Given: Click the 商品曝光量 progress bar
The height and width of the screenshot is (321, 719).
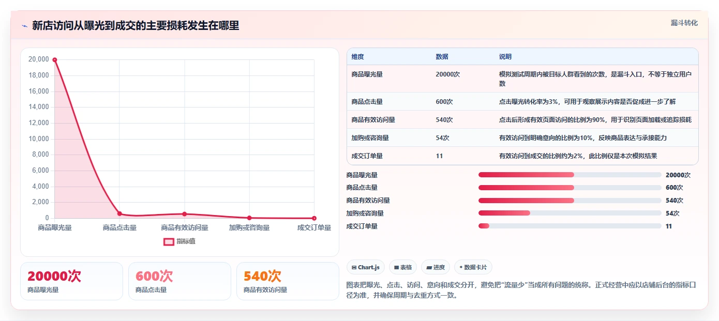Looking at the screenshot, I should [x=570, y=175].
